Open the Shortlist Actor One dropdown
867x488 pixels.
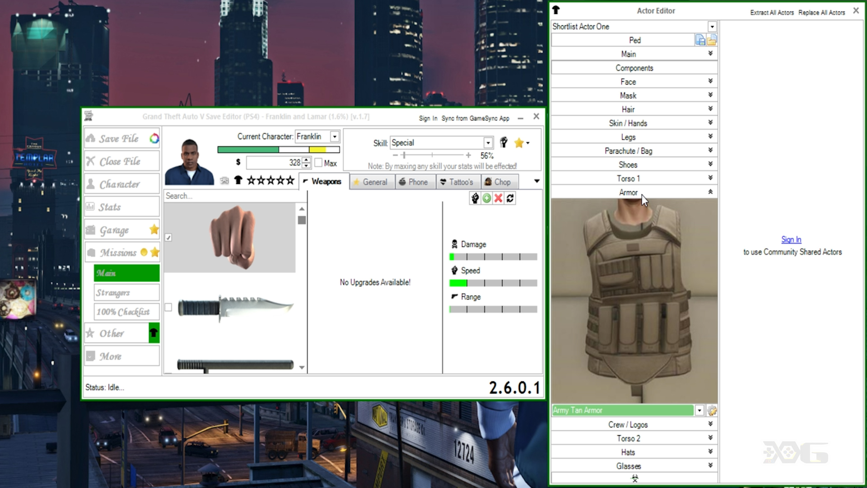[712, 27]
